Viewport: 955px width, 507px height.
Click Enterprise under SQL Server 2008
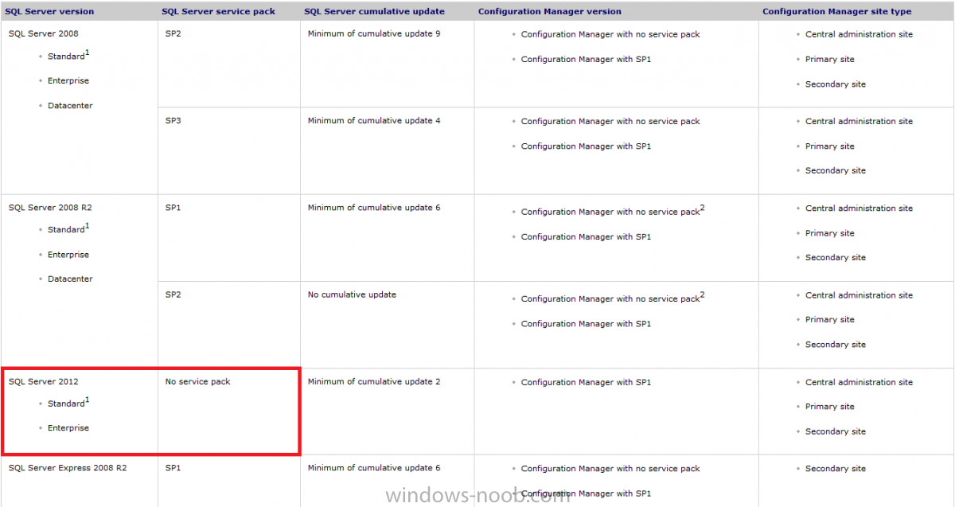point(68,80)
